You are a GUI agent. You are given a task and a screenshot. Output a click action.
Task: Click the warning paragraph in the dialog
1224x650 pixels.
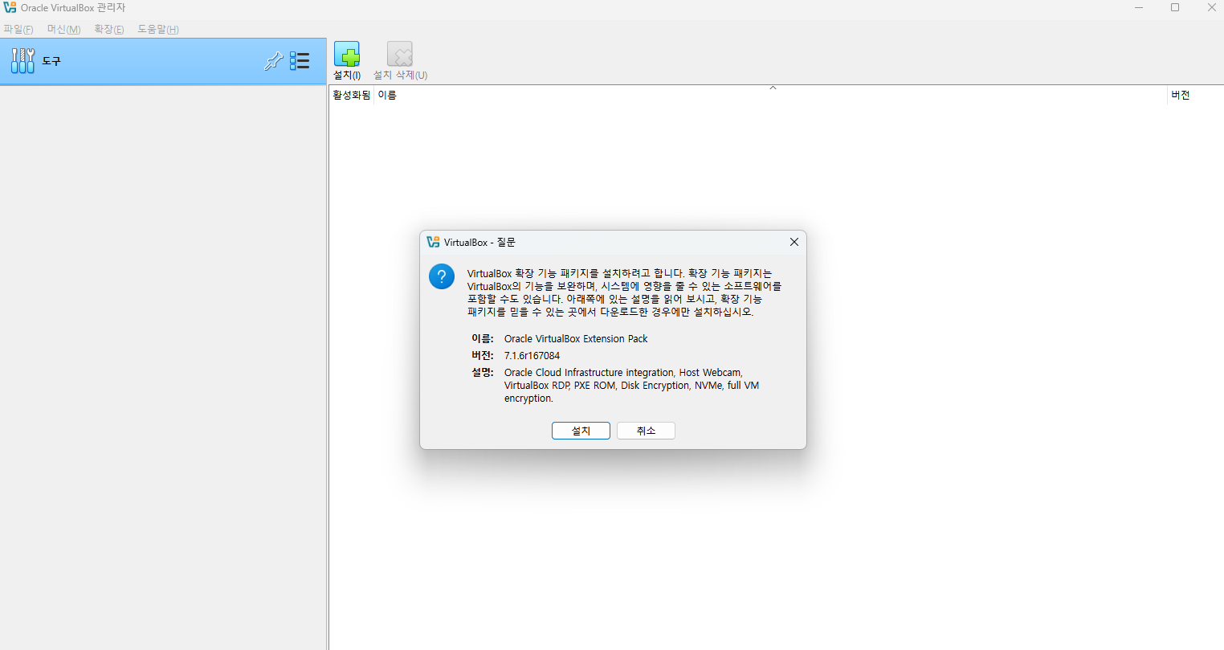coord(624,292)
